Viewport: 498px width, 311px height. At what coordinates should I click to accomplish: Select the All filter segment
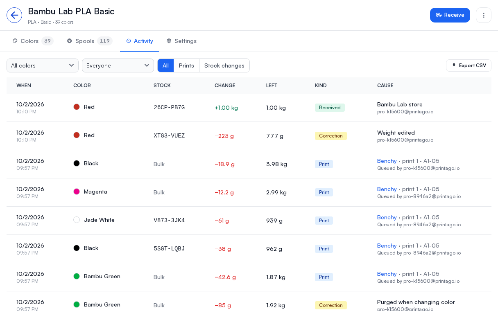[x=165, y=65]
